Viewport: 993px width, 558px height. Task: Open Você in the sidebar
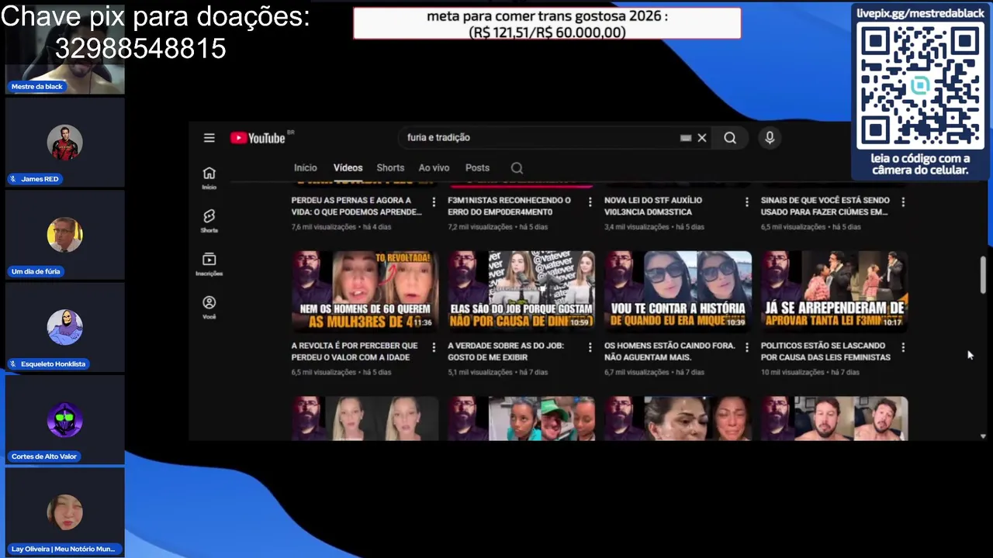209,307
